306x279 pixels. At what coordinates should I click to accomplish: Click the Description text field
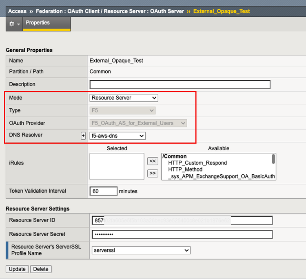click(x=180, y=84)
